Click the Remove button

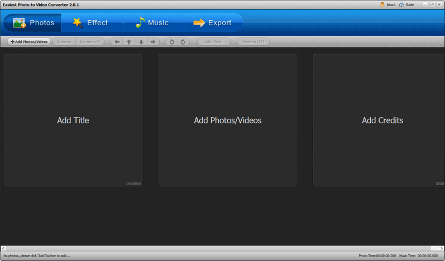click(x=64, y=42)
